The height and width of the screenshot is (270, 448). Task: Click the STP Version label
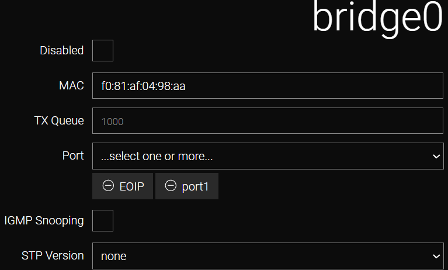pos(53,255)
